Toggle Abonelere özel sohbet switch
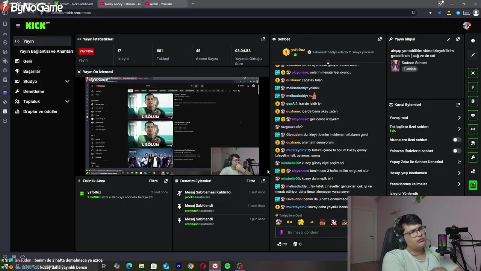Viewport: 481px width, 271px height. [x=457, y=140]
